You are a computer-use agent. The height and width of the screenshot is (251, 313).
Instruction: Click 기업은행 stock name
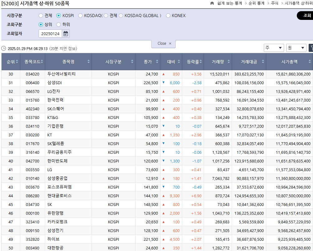coord(55,126)
